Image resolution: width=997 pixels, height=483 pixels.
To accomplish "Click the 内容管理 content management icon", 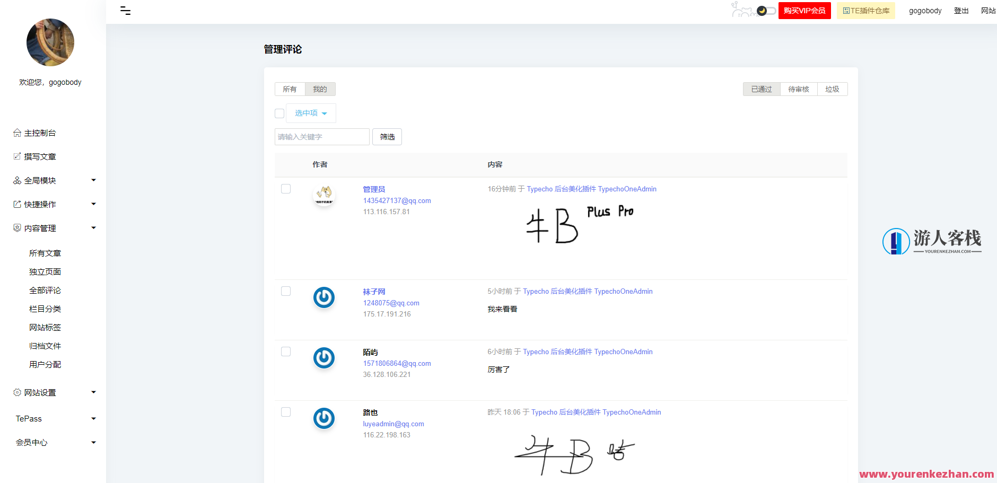I will (x=16, y=228).
